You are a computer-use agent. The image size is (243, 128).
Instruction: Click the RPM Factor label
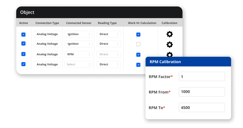click(x=161, y=76)
